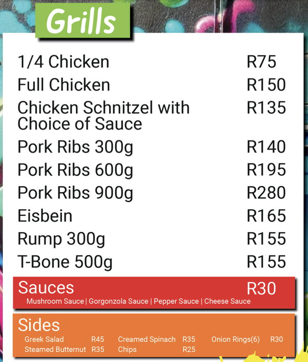Click the Sides section heading

point(39,325)
